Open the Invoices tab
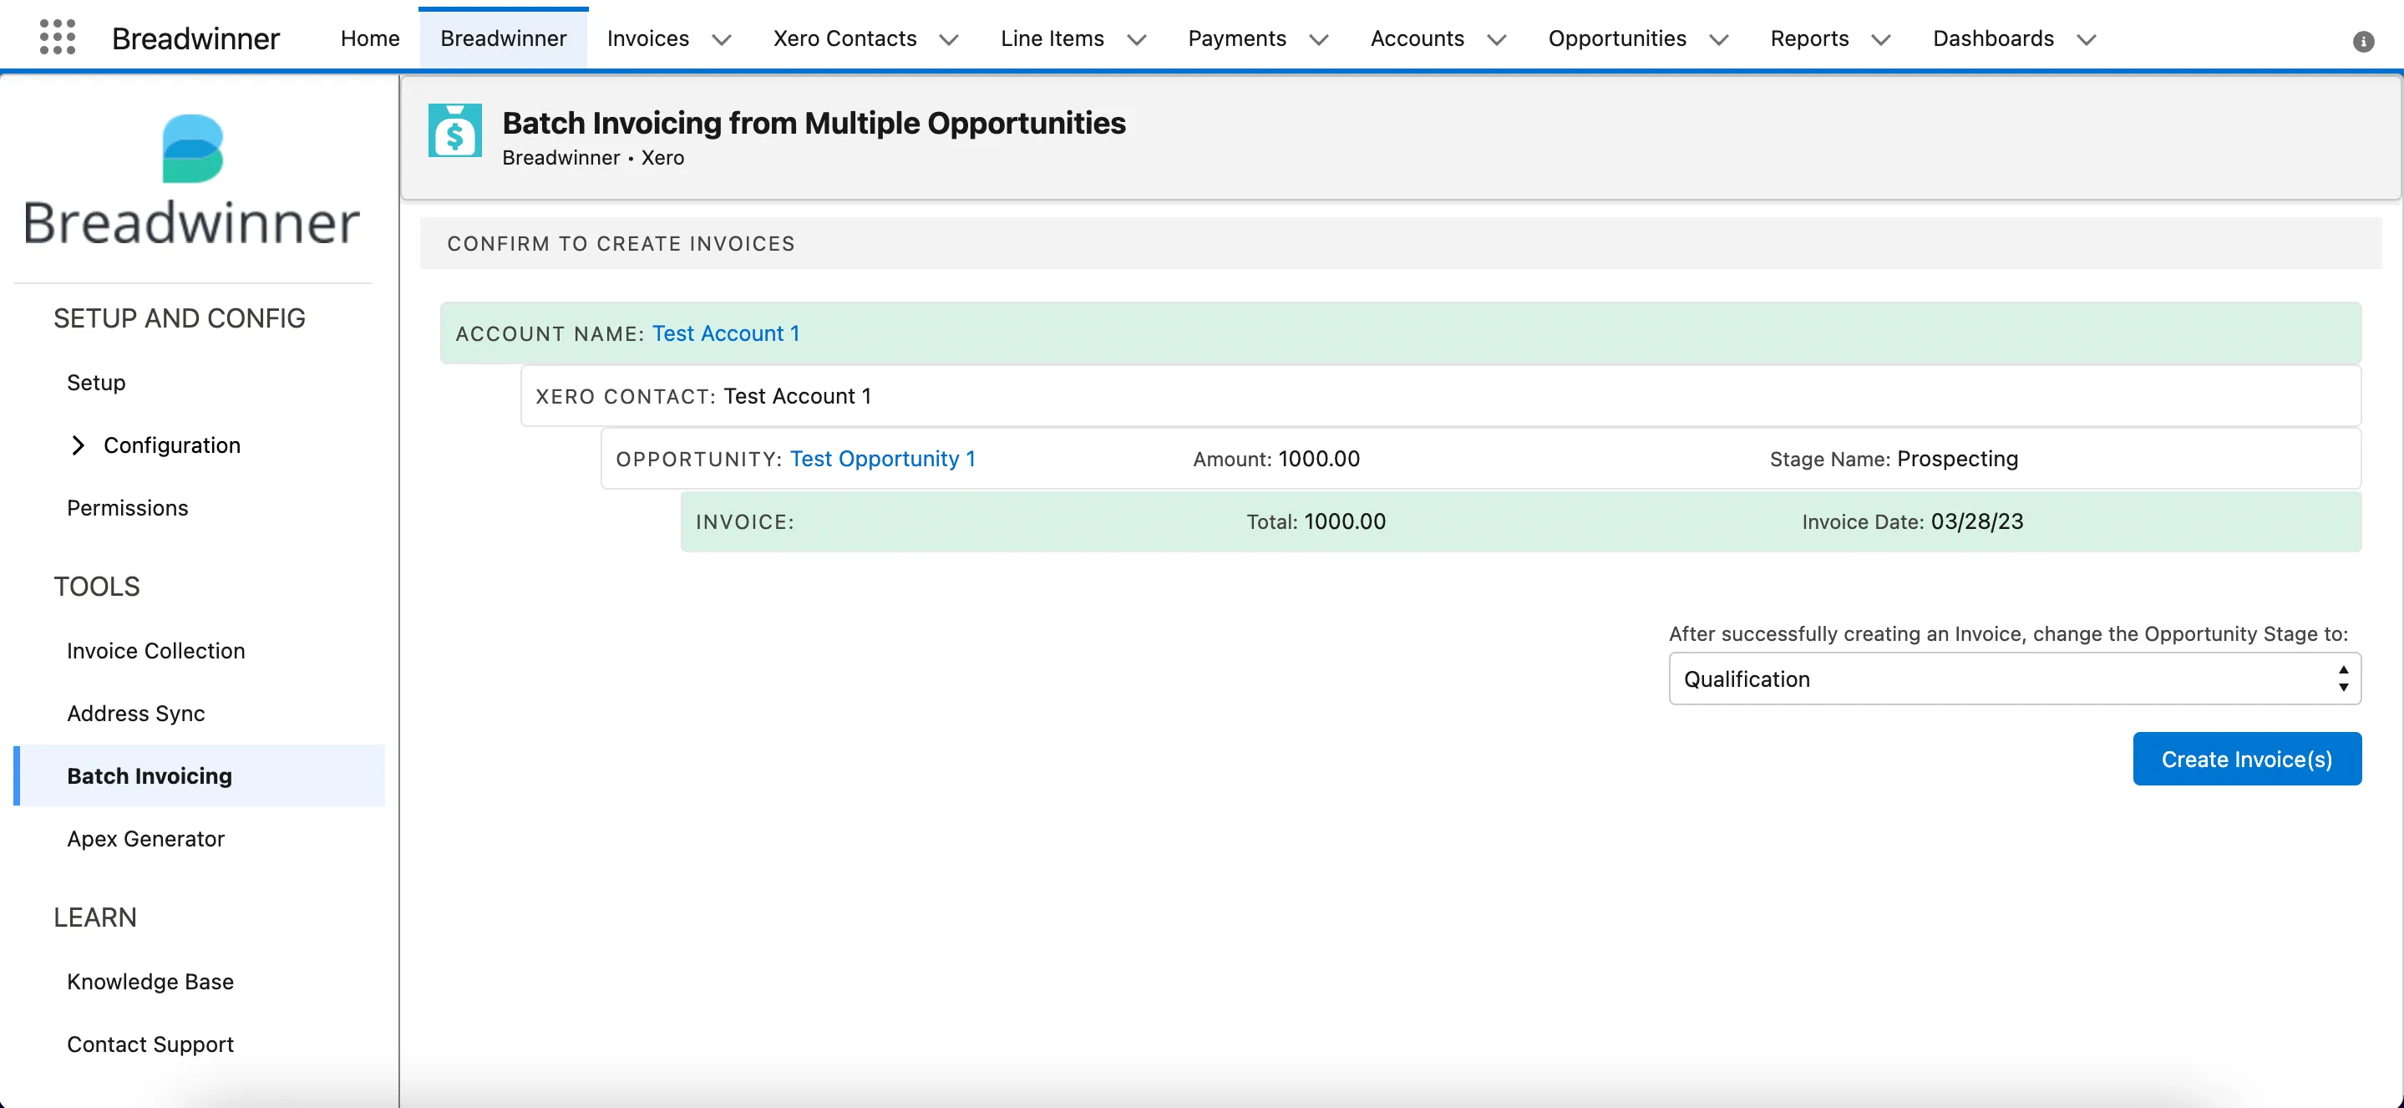 pyautogui.click(x=647, y=38)
